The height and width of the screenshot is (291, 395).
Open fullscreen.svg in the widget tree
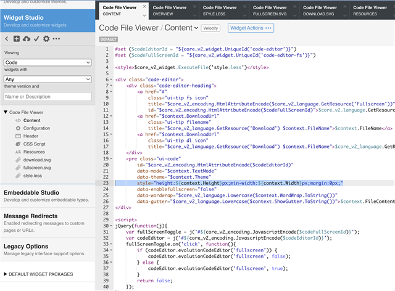point(37,168)
